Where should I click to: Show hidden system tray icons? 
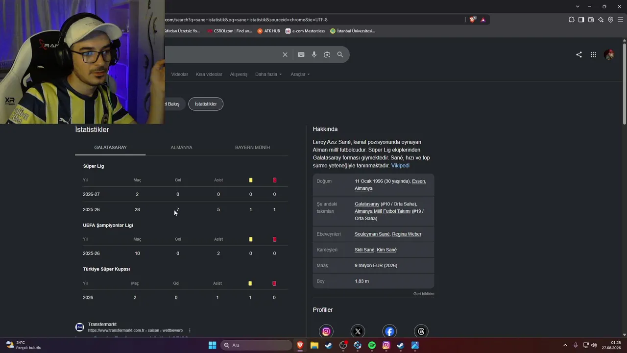click(565, 345)
